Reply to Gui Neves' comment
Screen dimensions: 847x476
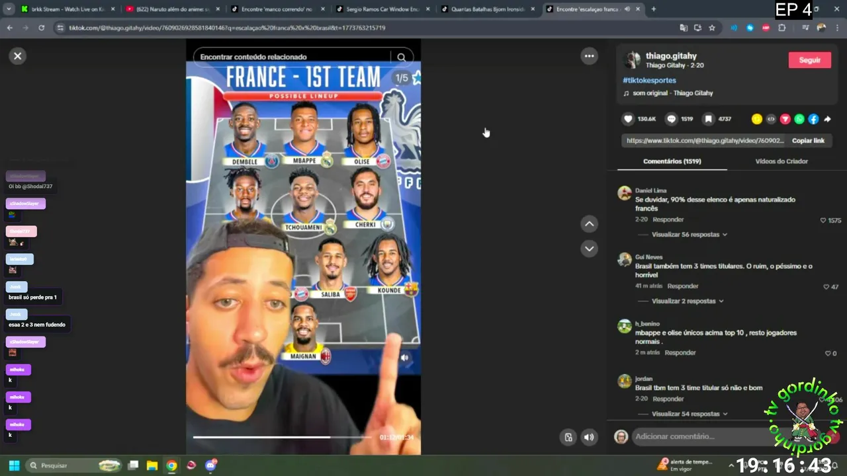683,286
